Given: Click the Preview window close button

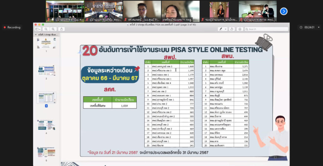Looking at the screenshot, I should click(x=36, y=25).
